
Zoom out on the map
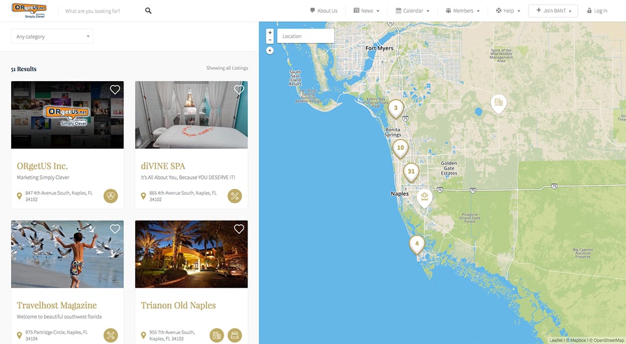coord(270,40)
